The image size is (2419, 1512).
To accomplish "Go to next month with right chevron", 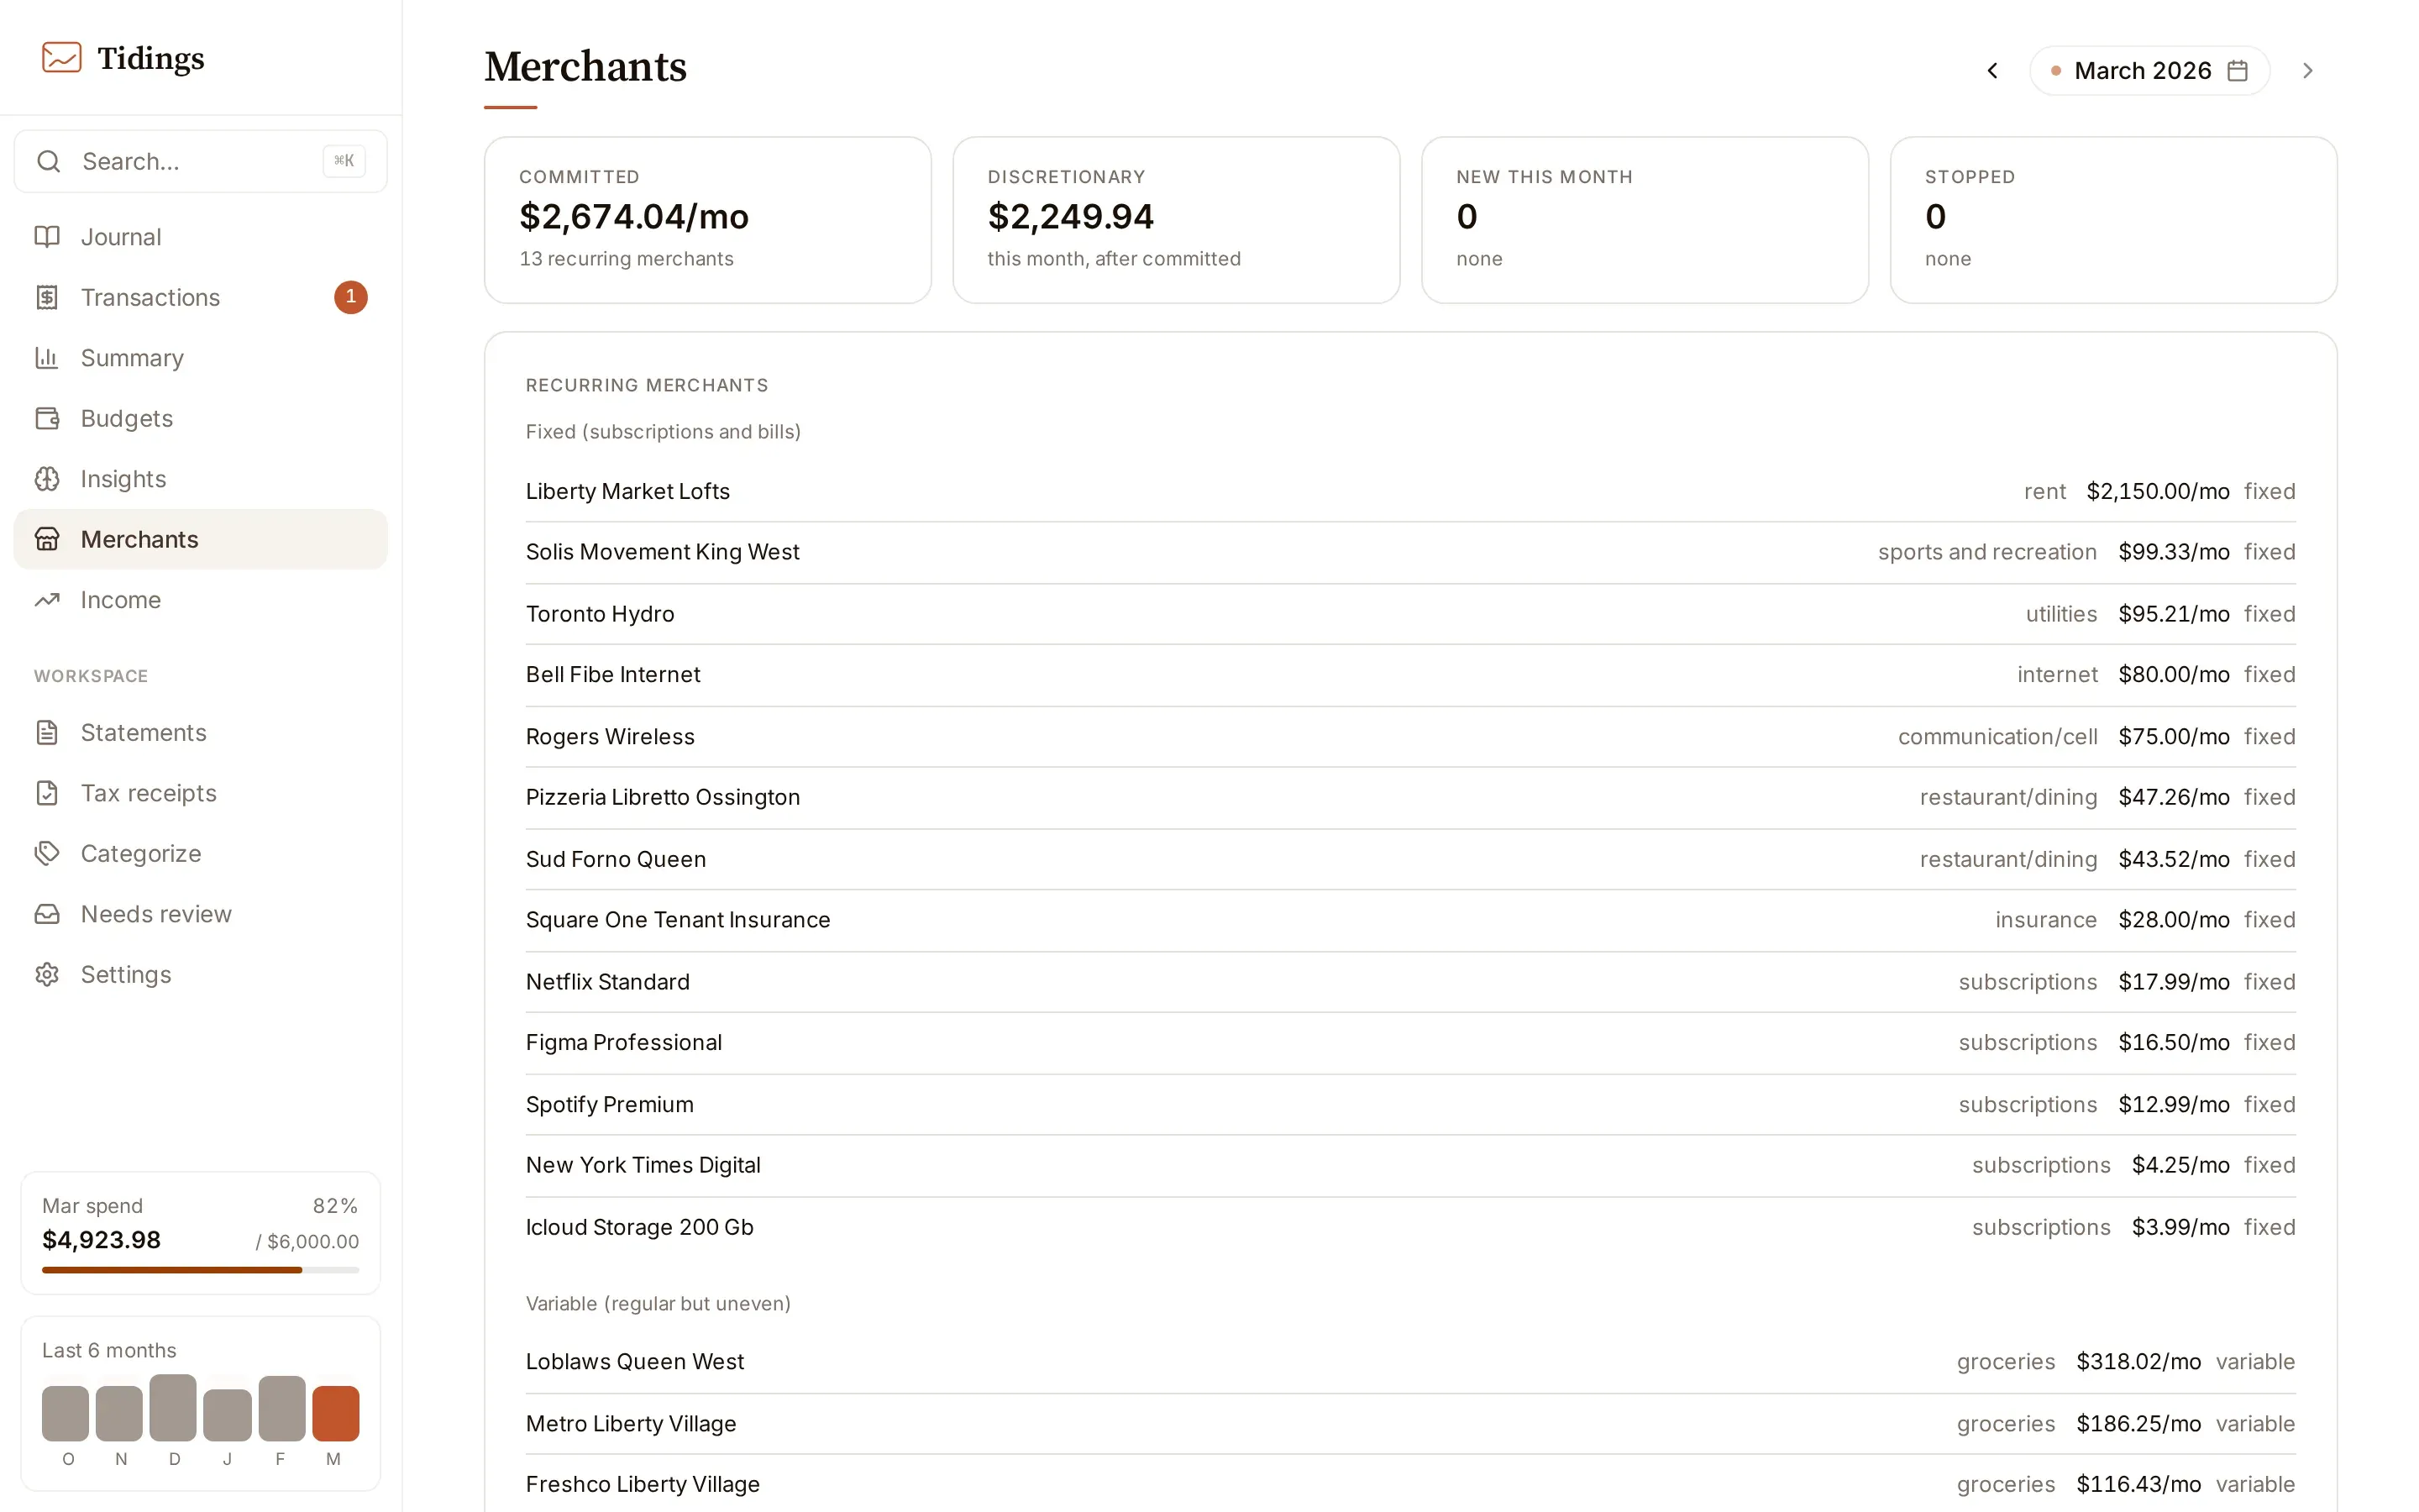I will (x=2308, y=71).
